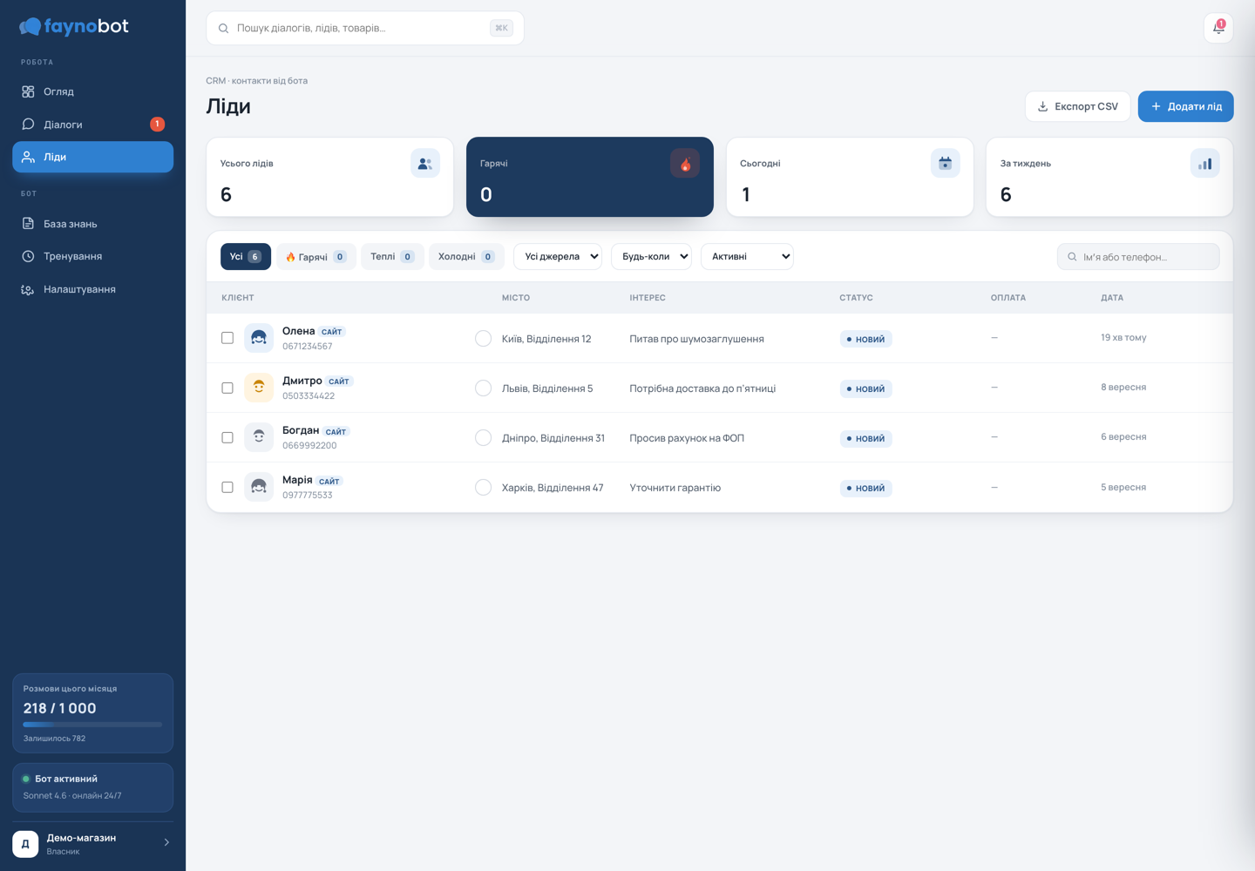Click the НОВИЙ status badge for Марія

[x=866, y=488]
